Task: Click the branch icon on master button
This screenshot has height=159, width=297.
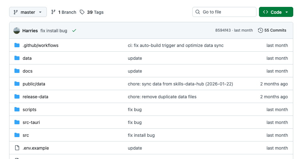Action: click(15, 12)
